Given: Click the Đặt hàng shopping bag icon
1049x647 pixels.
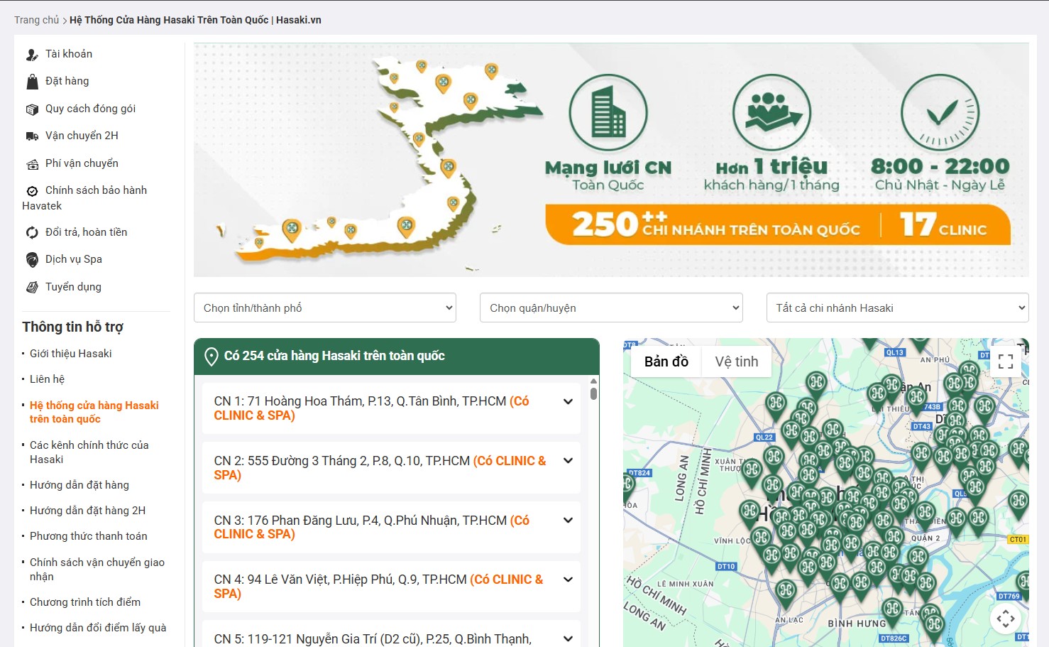Looking at the screenshot, I should (32, 82).
